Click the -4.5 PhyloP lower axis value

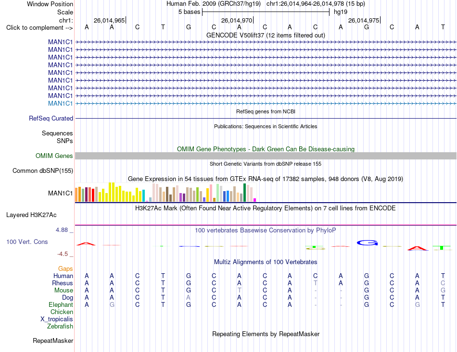pyautogui.click(x=63, y=254)
